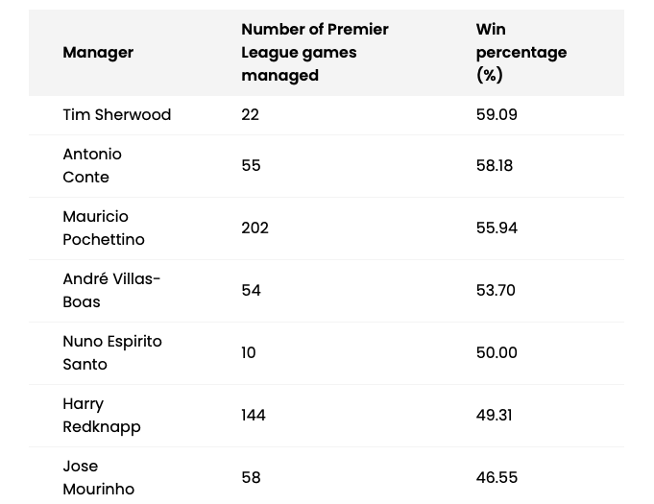This screenshot has width=654, height=504.
Task: Click Pochettino's 55.94 win percentage
Action: pyautogui.click(x=497, y=228)
